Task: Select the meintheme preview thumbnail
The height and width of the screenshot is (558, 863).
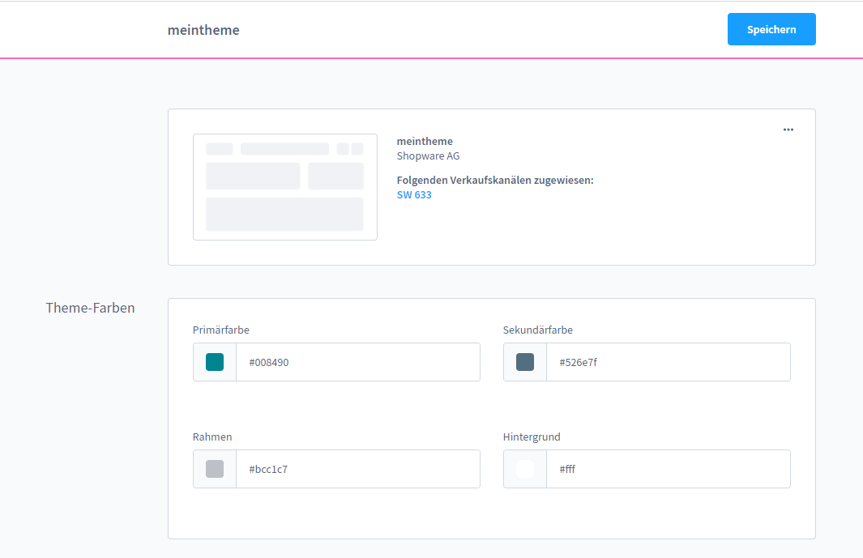Action: [x=285, y=186]
